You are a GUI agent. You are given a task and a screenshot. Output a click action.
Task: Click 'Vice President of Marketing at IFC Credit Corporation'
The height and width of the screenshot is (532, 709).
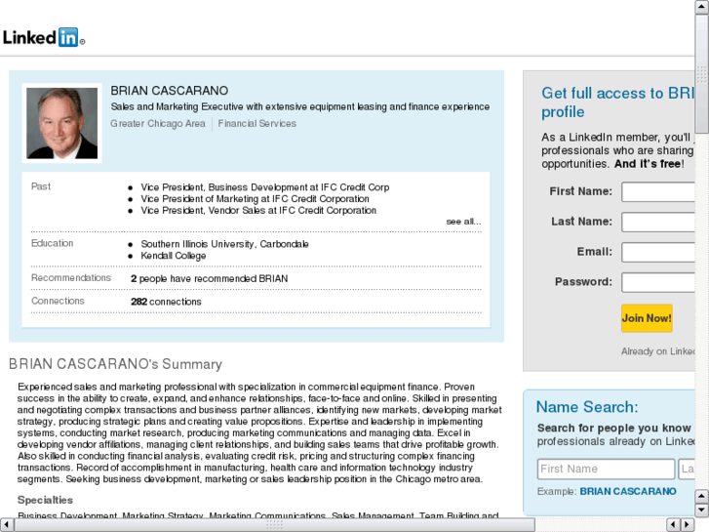pos(255,199)
